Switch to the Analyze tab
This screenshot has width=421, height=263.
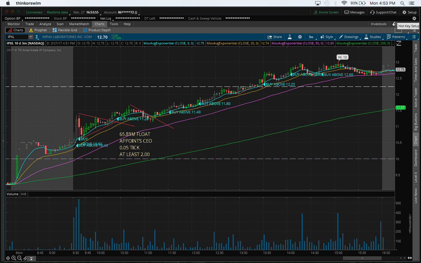45,24
